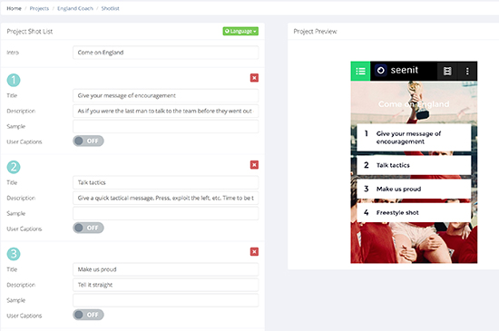Click the teal number 2 shot badge
The height and width of the screenshot is (331, 499).
(x=14, y=167)
